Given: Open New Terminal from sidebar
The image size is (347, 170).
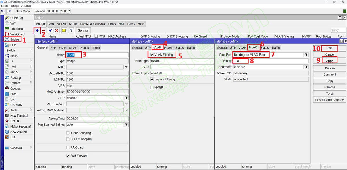Looking at the screenshot, I should point(19,116).
